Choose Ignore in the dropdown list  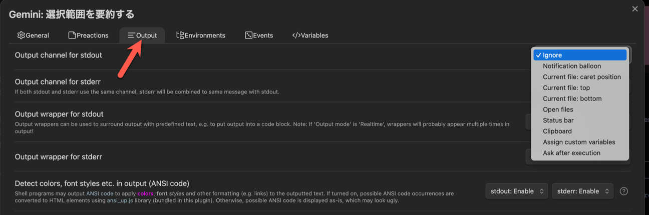580,55
